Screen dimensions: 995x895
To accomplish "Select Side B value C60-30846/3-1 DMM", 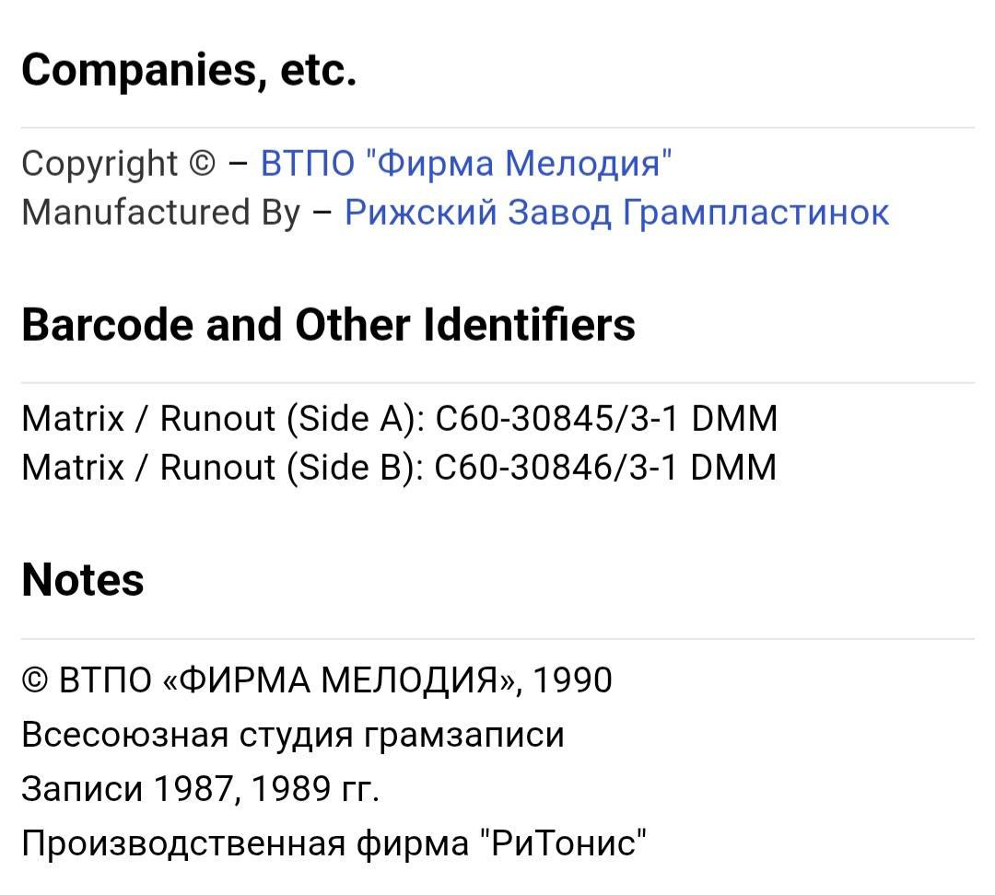I will coord(605,468).
